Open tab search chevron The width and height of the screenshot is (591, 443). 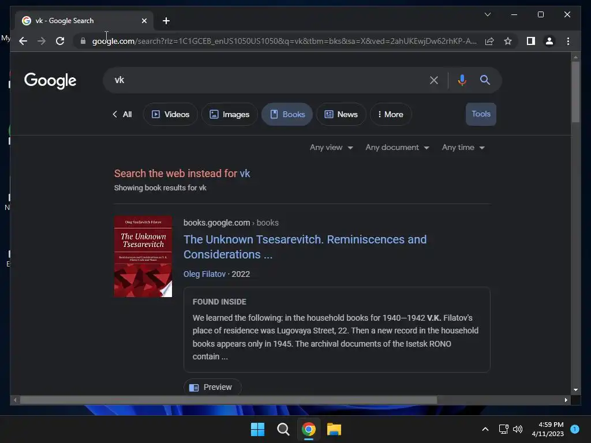(487, 14)
